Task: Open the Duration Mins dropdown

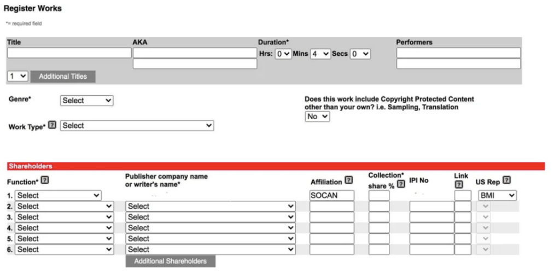Action: pos(320,54)
